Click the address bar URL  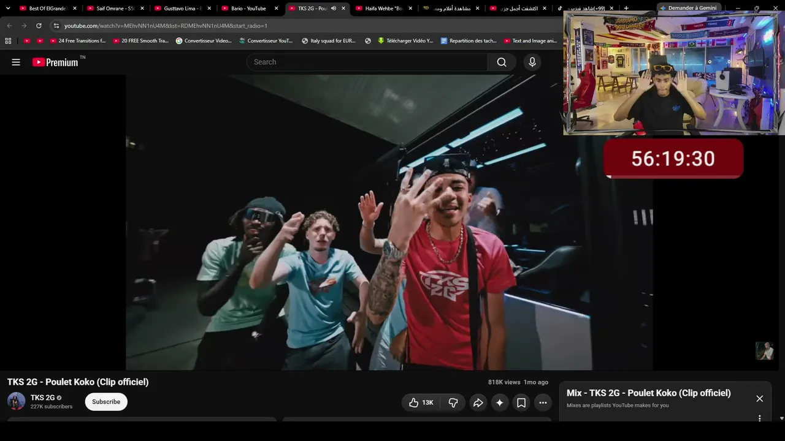click(x=166, y=26)
